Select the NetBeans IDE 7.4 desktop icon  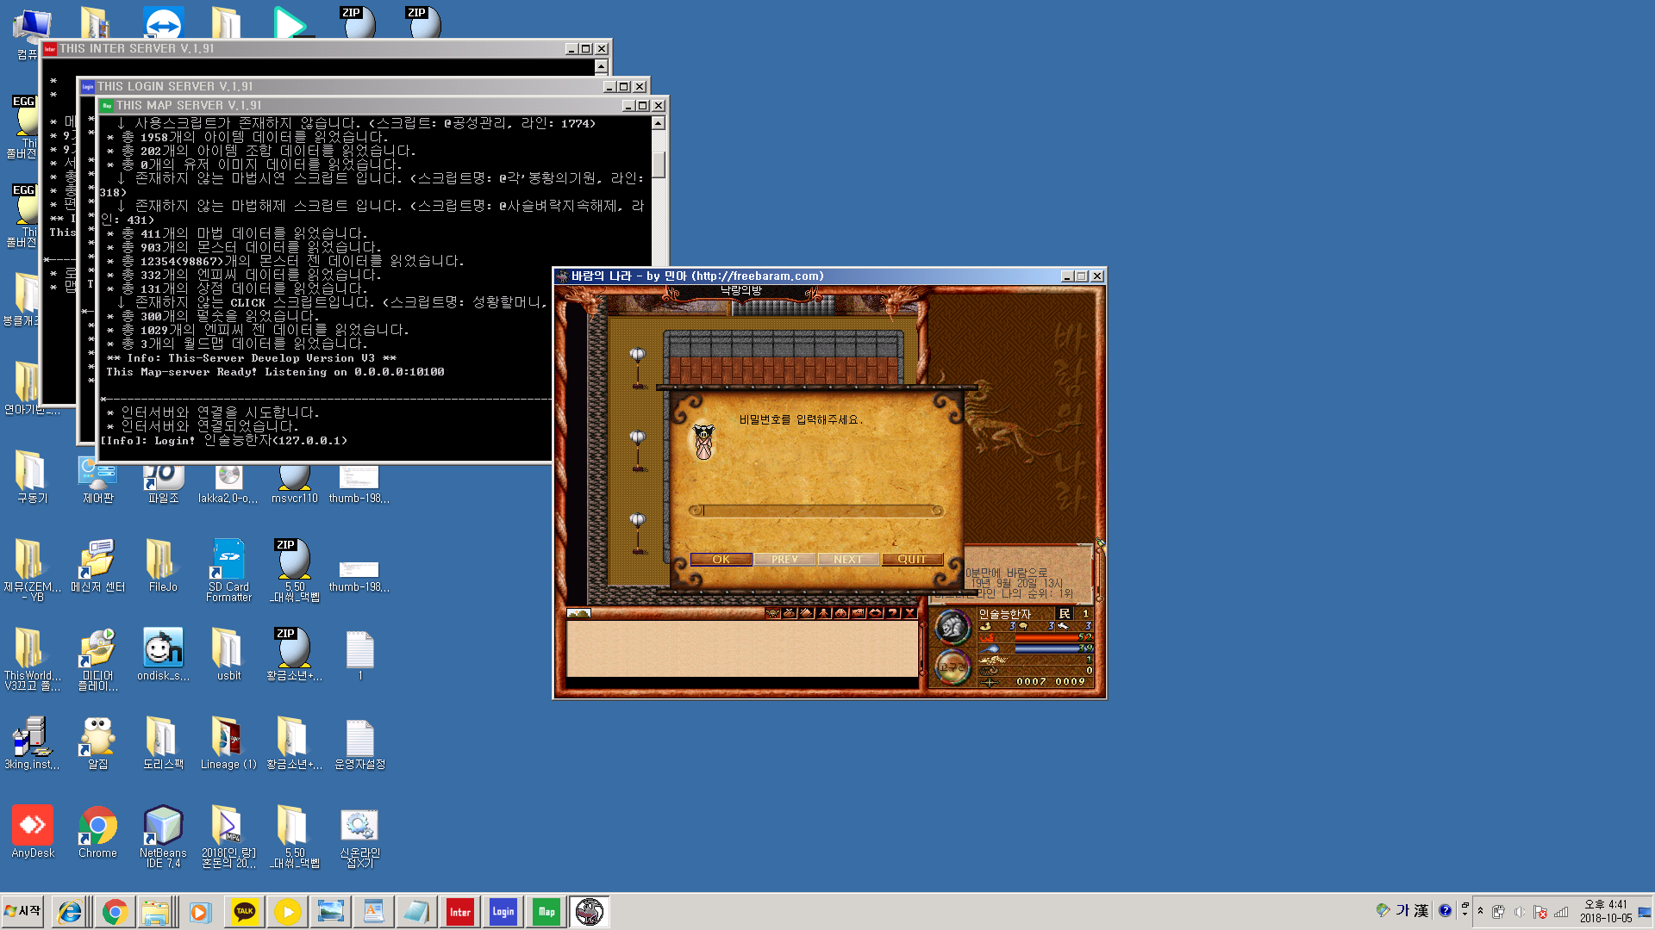163,836
